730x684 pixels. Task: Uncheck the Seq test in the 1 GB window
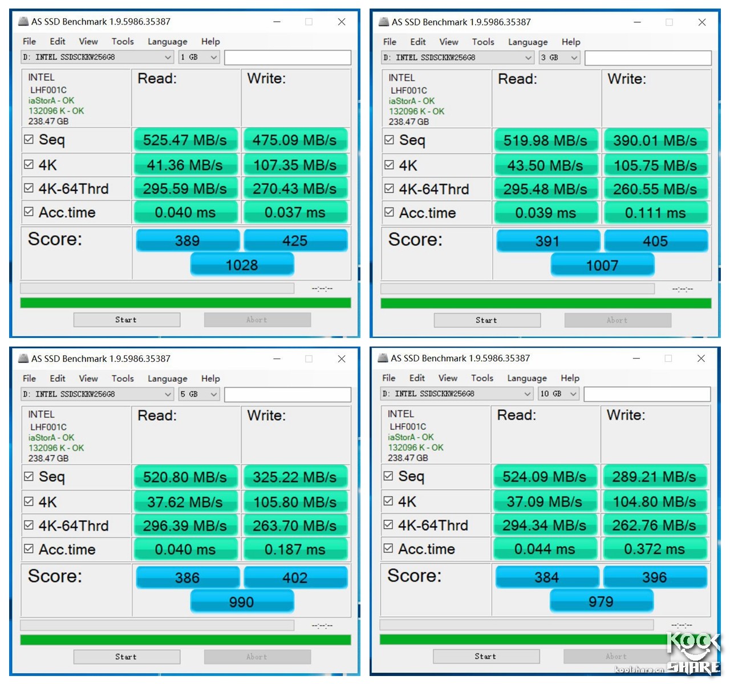coord(29,139)
